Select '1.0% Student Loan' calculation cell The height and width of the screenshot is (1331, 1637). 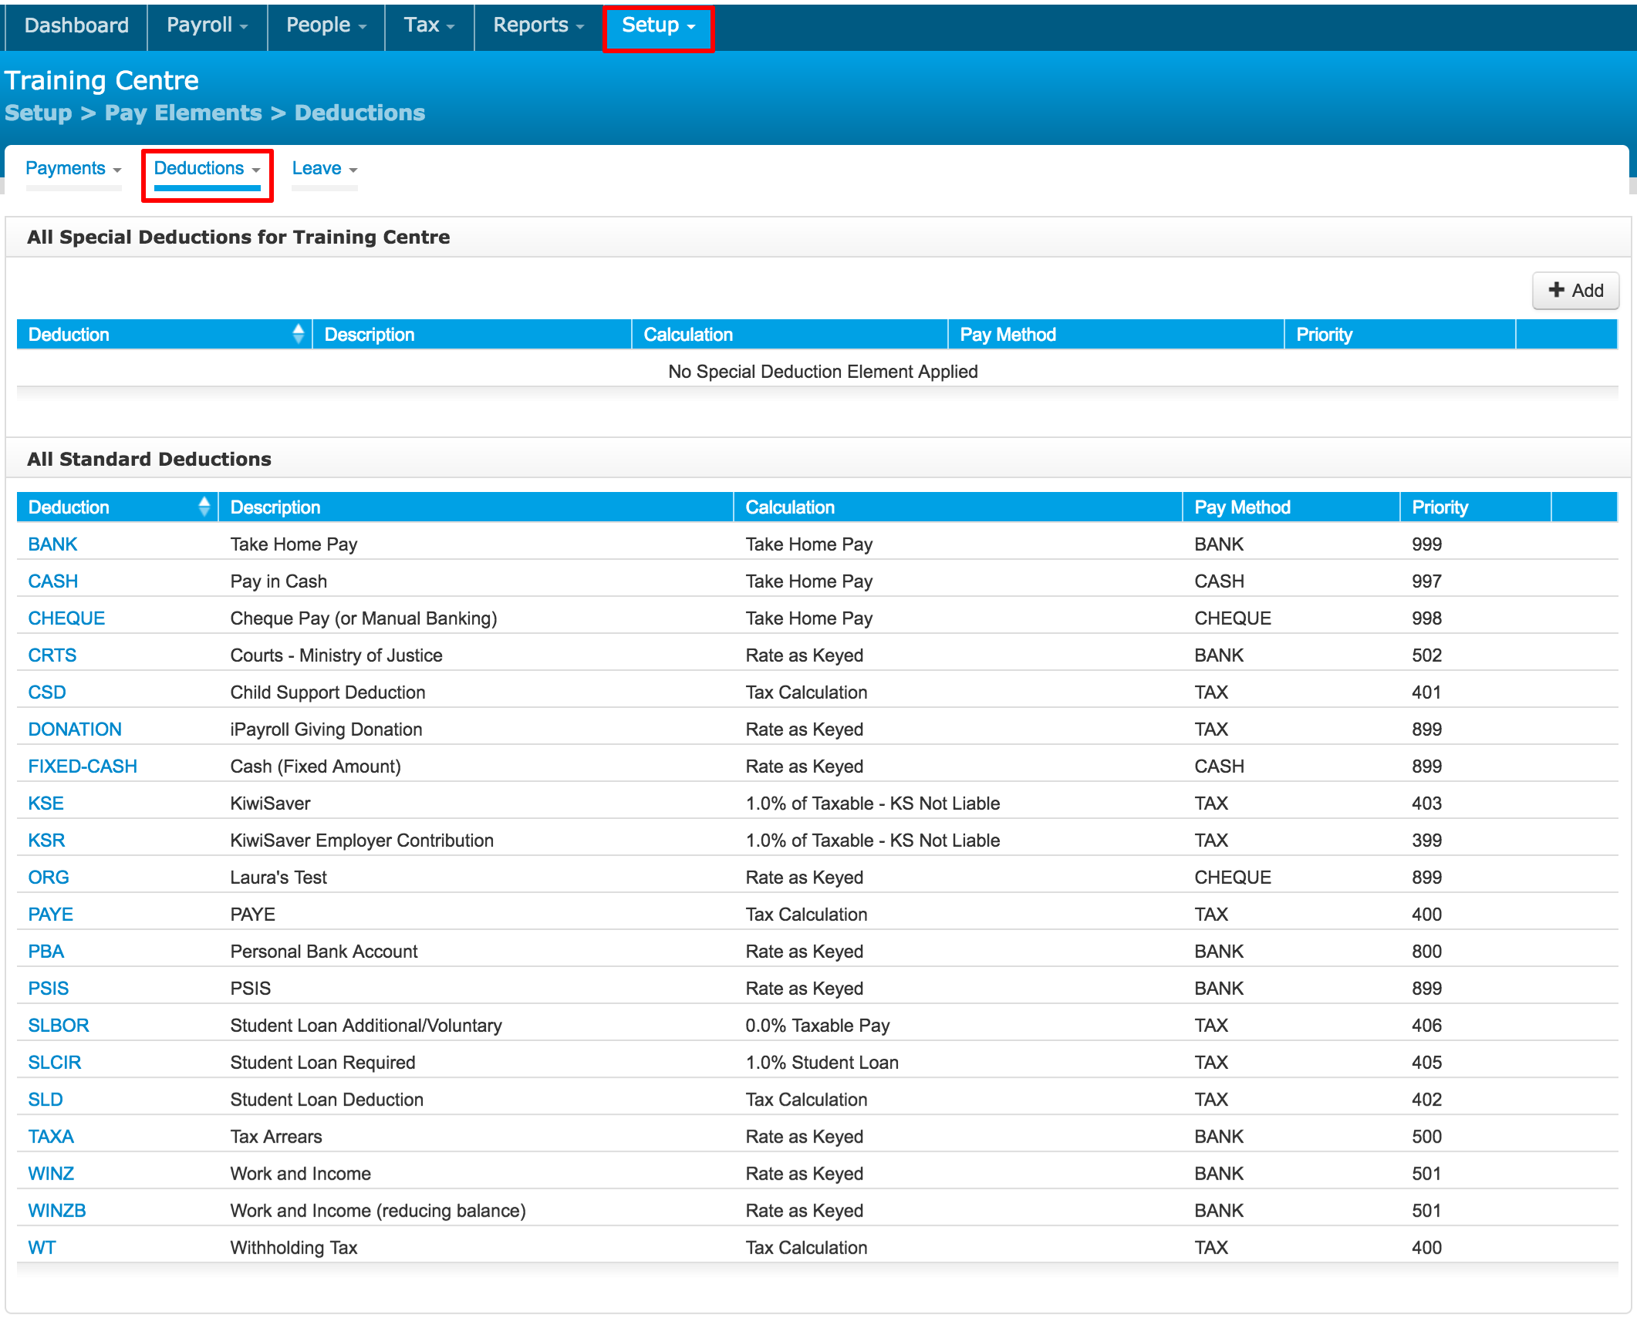point(822,1063)
